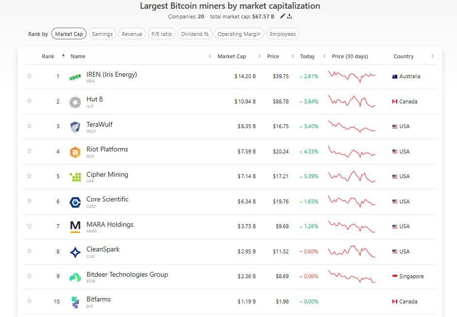457x317 pixels.
Task: Click the IREN 30-day price sparkline
Action: click(x=352, y=76)
